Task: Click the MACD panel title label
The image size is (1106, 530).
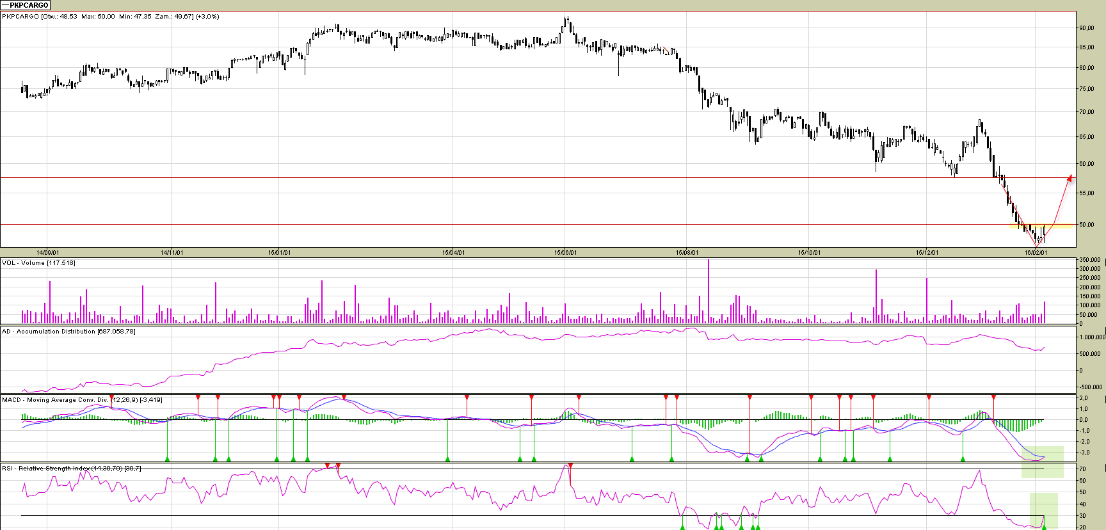Action: (82, 400)
